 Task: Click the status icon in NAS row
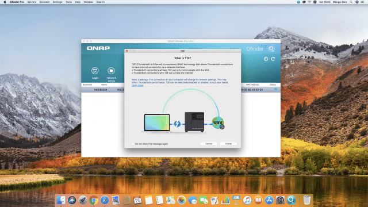tap(275, 90)
